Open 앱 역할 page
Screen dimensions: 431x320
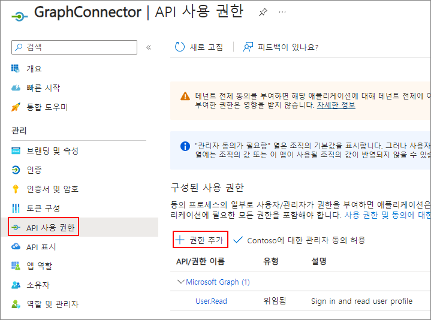(x=39, y=265)
